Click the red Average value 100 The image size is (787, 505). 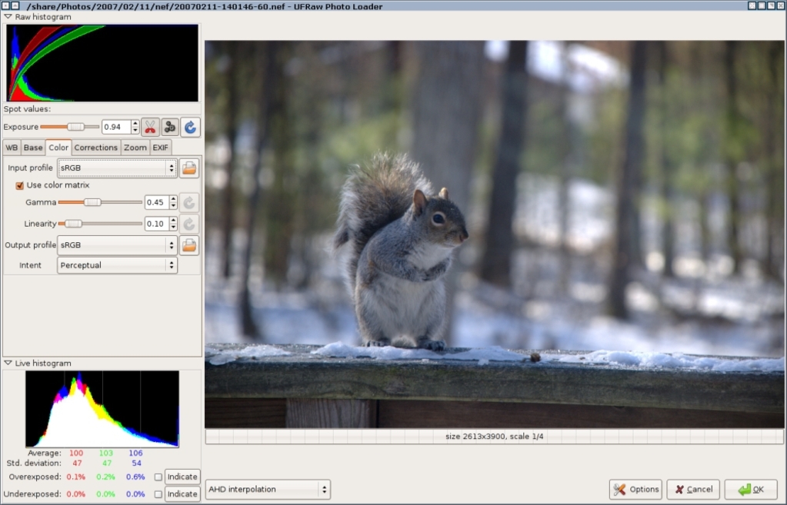(76, 453)
